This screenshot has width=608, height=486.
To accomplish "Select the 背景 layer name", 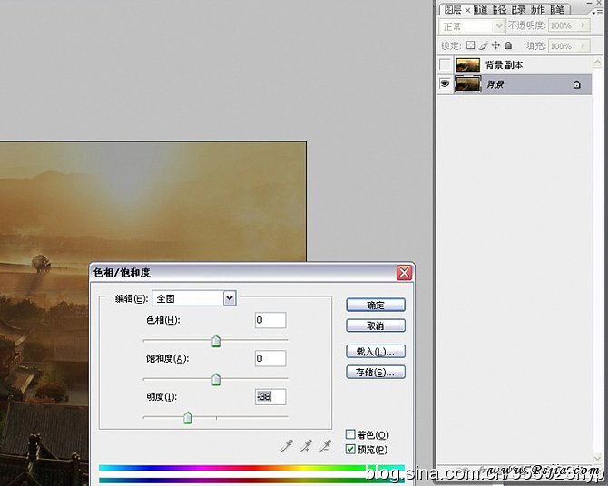I will click(x=495, y=84).
